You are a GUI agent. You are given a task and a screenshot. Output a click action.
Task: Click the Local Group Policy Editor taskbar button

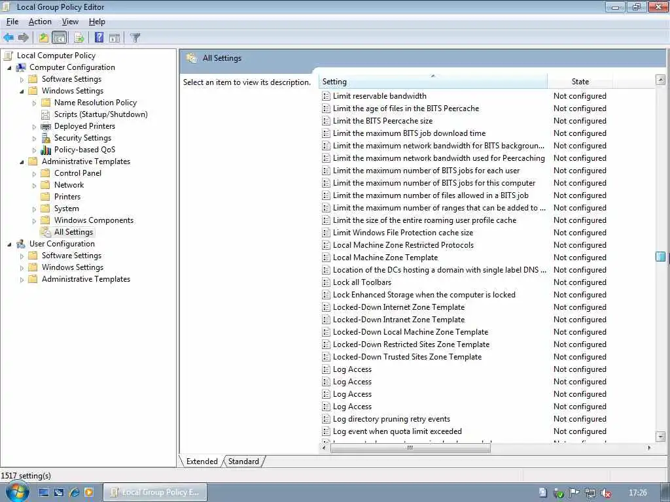[156, 492]
